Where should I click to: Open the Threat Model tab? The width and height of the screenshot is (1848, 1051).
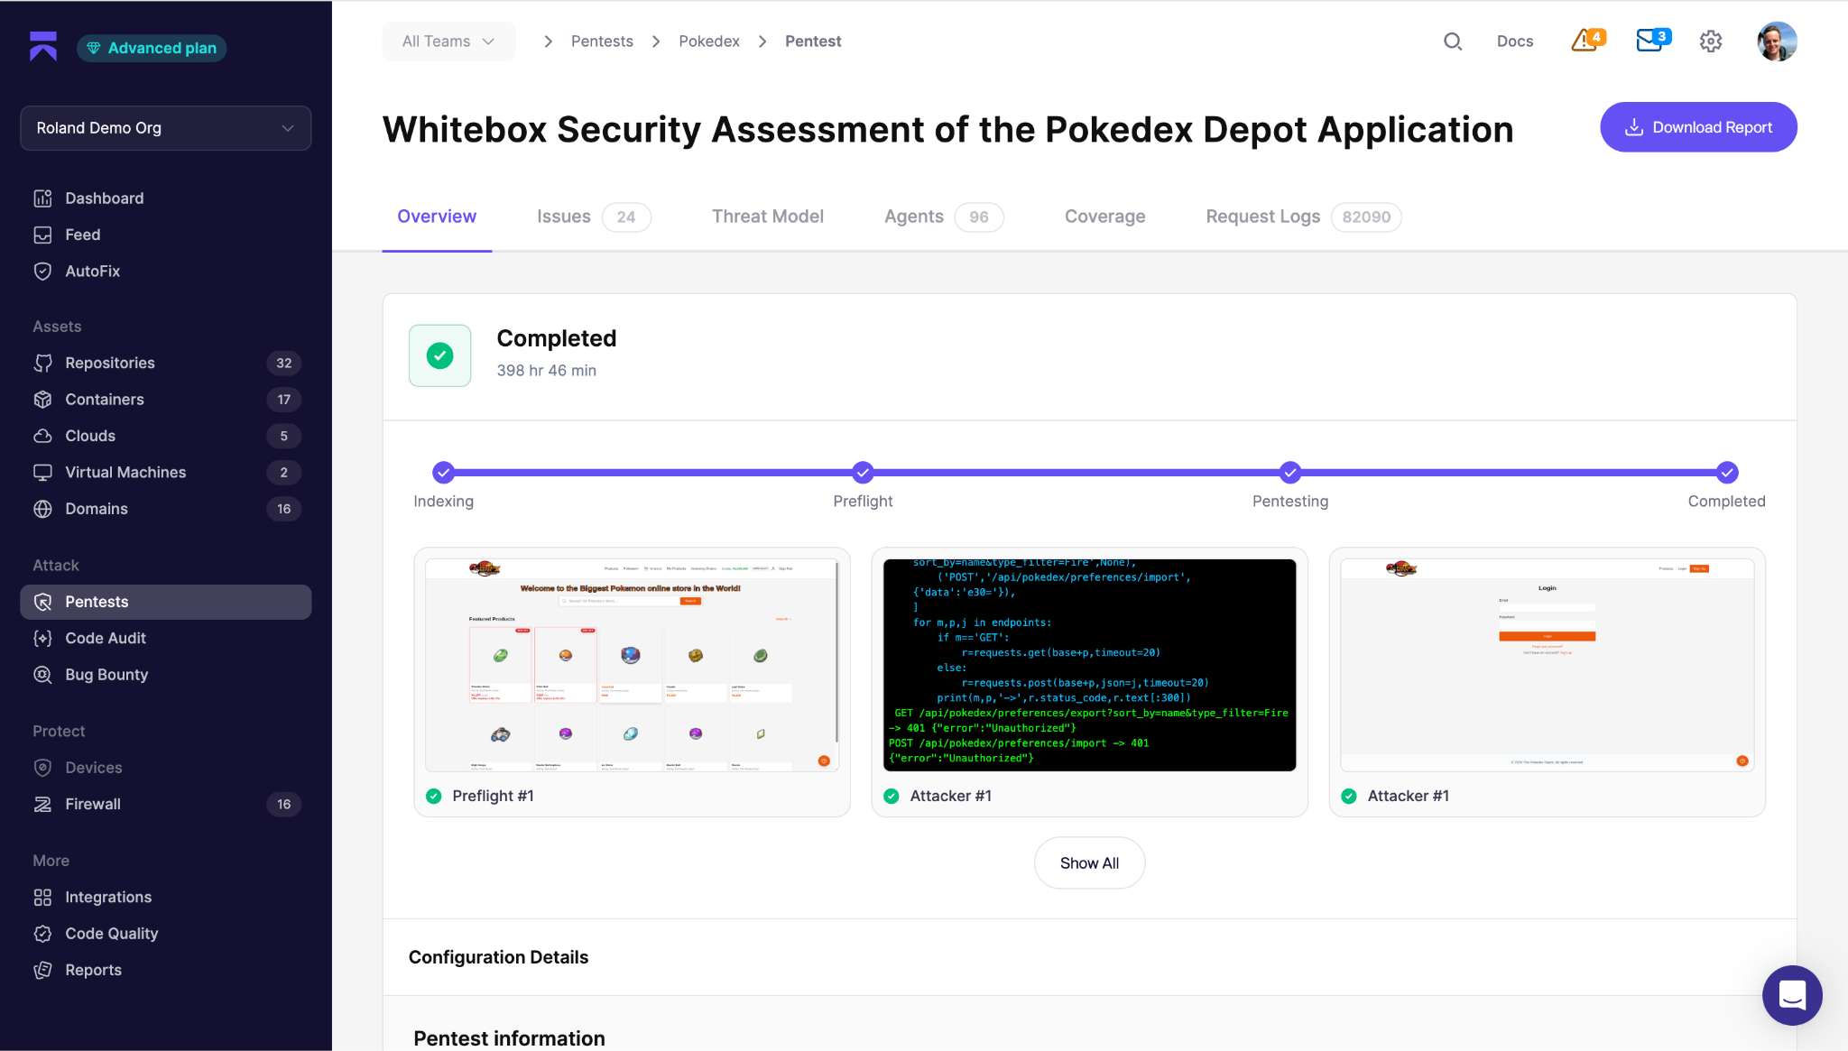coord(768,217)
